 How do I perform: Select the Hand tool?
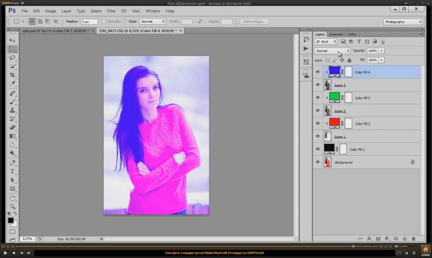(x=13, y=198)
